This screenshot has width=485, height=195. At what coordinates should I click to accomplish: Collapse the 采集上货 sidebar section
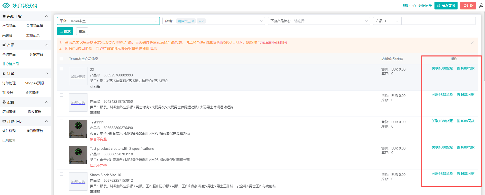[x=46, y=16]
